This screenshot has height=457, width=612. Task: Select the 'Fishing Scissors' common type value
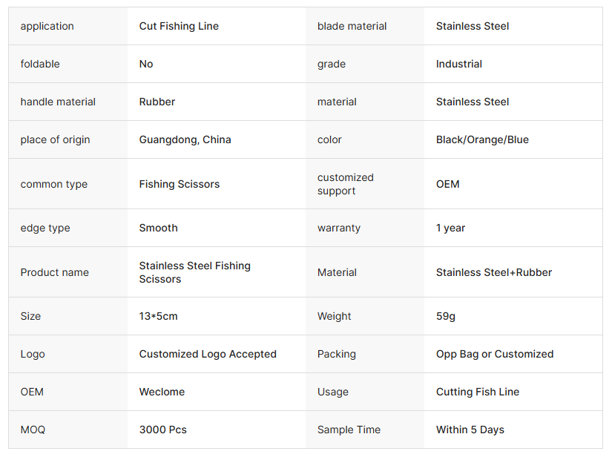(x=180, y=184)
